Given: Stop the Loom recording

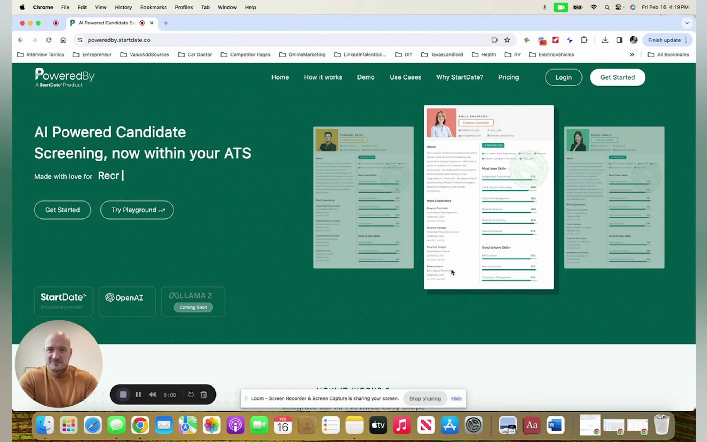Looking at the screenshot, I should tap(123, 395).
